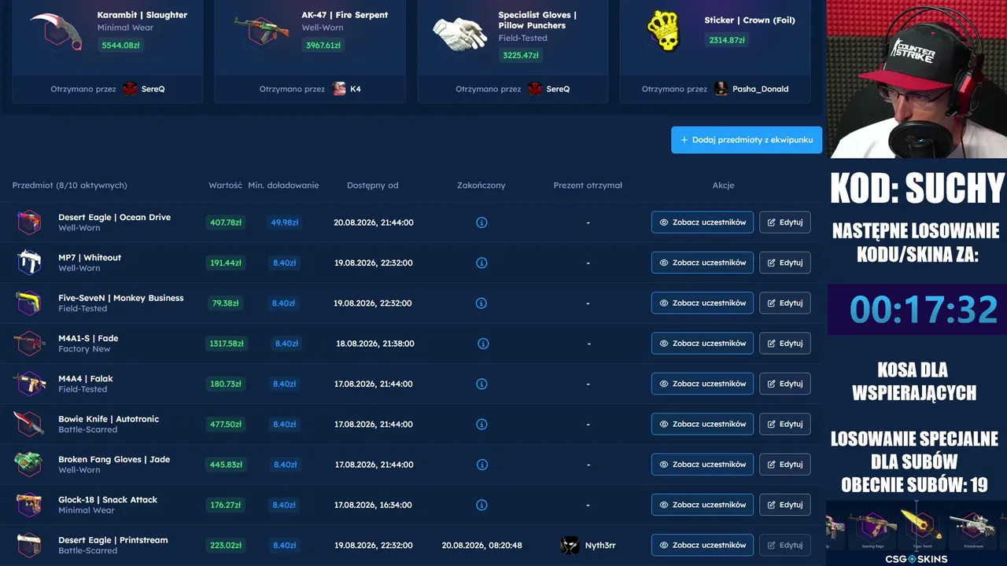Click the Desert Eagle Printstream item icon
Viewport: 1007px width, 566px height.
(x=29, y=545)
